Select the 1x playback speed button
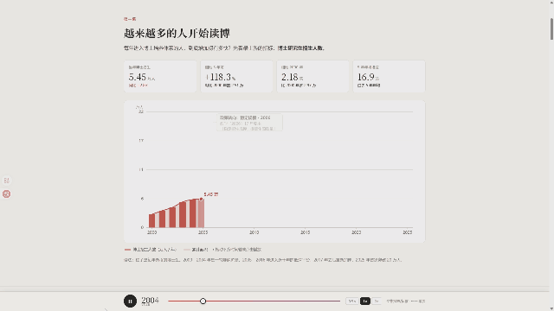Screen dimensions: 554x311 (365, 301)
